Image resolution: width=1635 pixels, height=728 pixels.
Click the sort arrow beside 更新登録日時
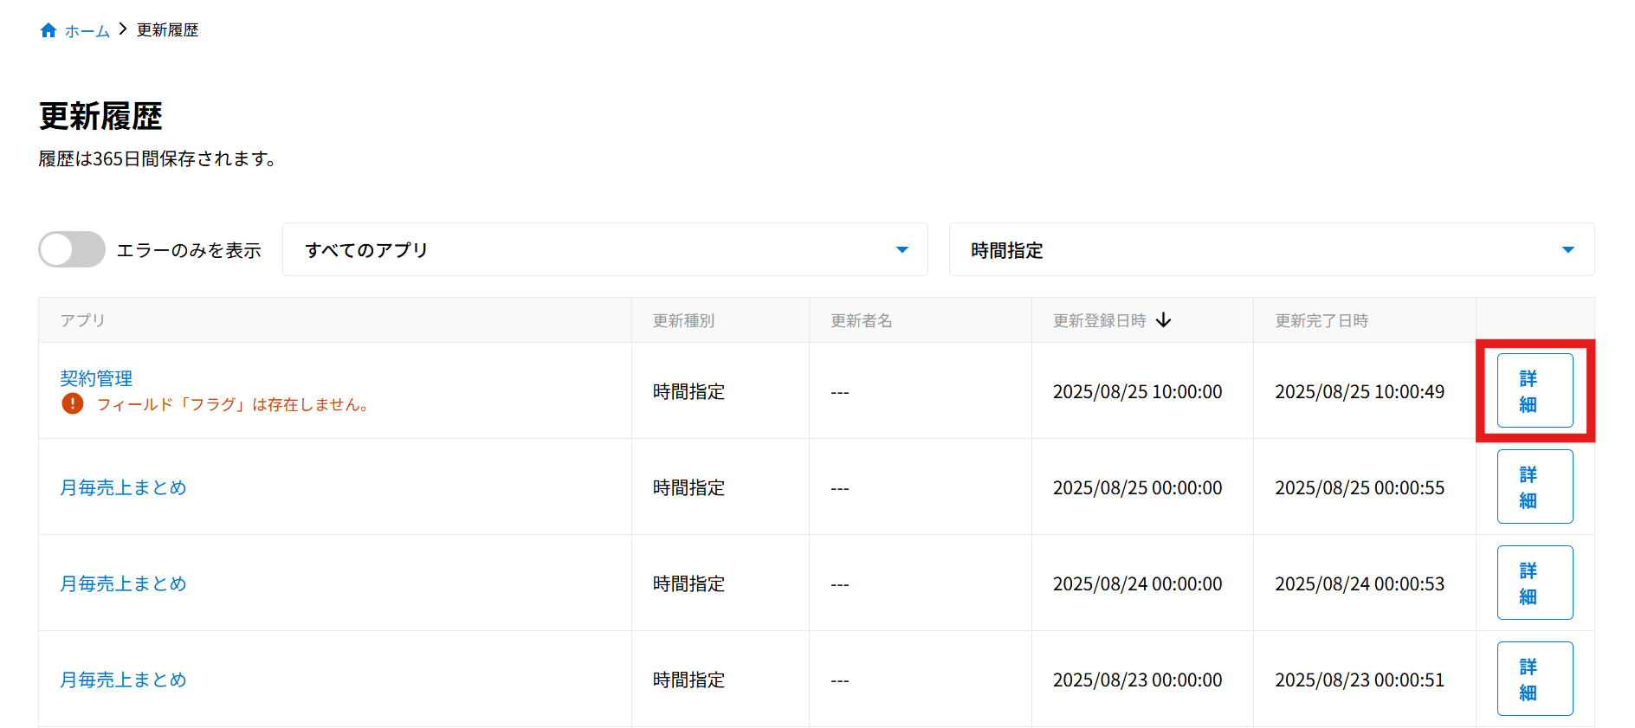(x=1164, y=320)
